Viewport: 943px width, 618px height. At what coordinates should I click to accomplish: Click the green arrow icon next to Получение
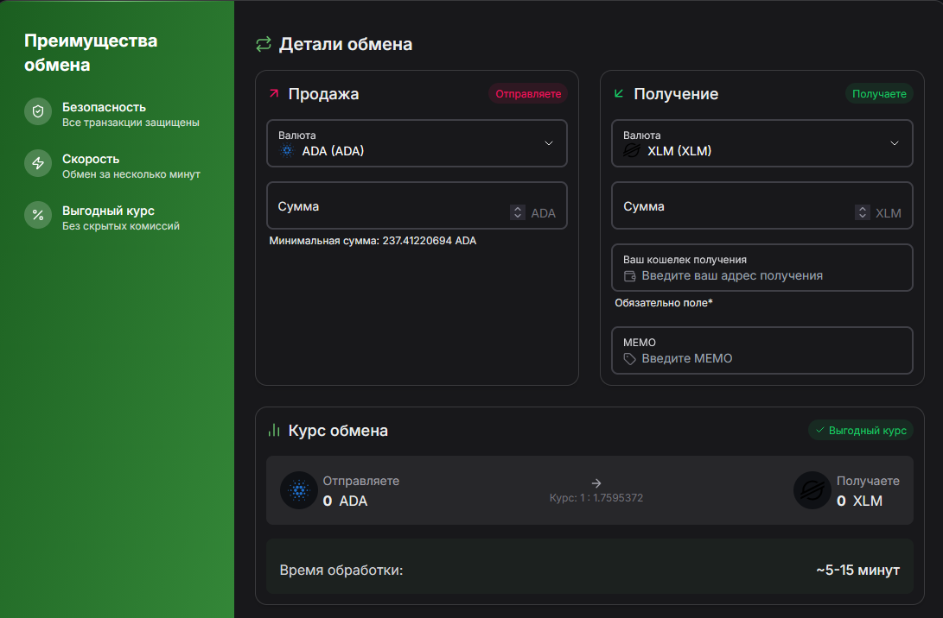619,93
